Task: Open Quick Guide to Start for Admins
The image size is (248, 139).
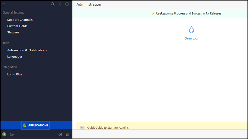Action: (x=108, y=128)
